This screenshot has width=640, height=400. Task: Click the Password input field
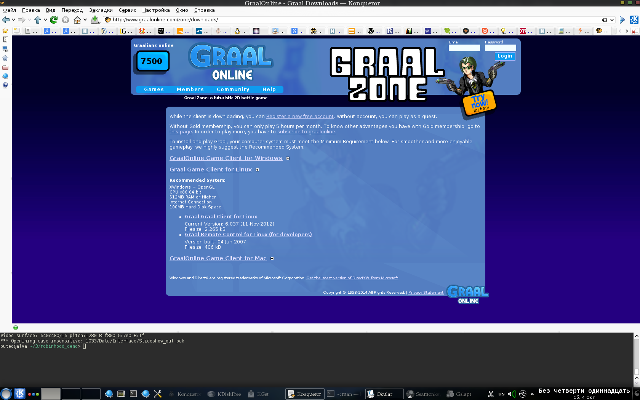pos(500,48)
